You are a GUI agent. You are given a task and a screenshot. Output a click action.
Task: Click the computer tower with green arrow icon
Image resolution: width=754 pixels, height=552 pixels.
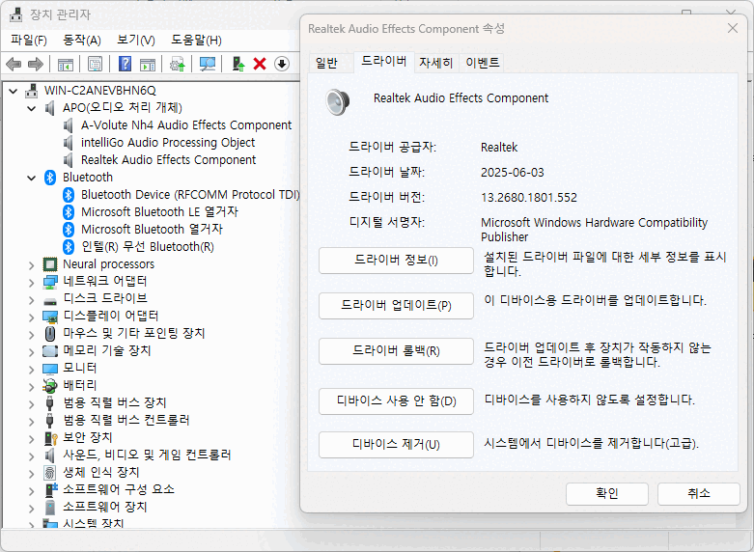pyautogui.click(x=238, y=64)
